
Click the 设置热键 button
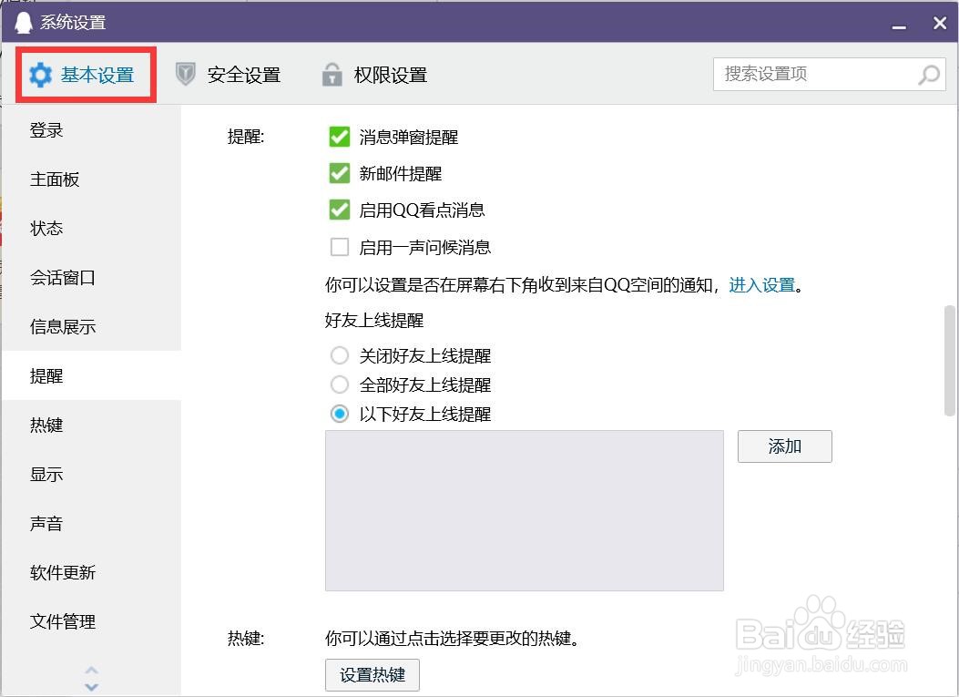pyautogui.click(x=372, y=675)
